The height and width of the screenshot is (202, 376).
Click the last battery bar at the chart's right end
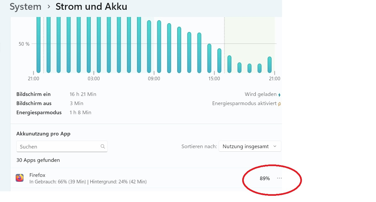[x=270, y=65]
